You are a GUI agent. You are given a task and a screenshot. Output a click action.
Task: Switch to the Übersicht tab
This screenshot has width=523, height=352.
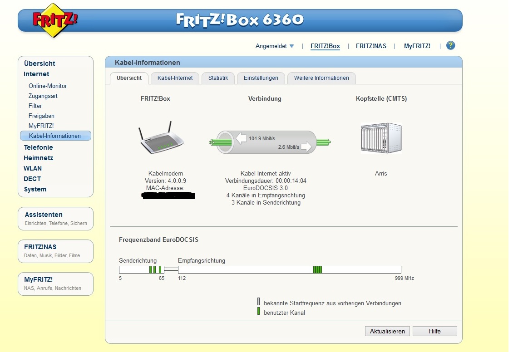click(x=129, y=78)
